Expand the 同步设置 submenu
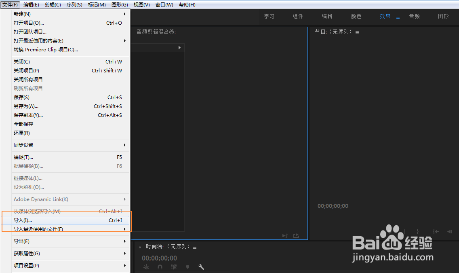The image size is (459, 273). 70,145
